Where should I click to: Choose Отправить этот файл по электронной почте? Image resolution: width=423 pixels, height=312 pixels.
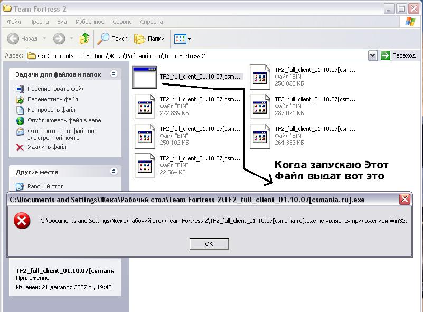pos(61,134)
